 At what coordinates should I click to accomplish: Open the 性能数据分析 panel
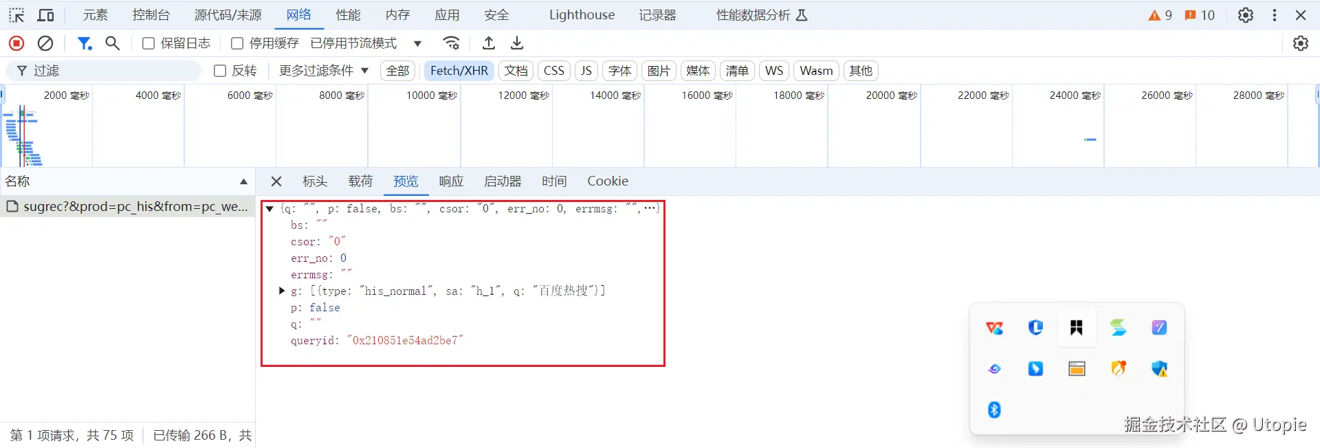point(762,15)
